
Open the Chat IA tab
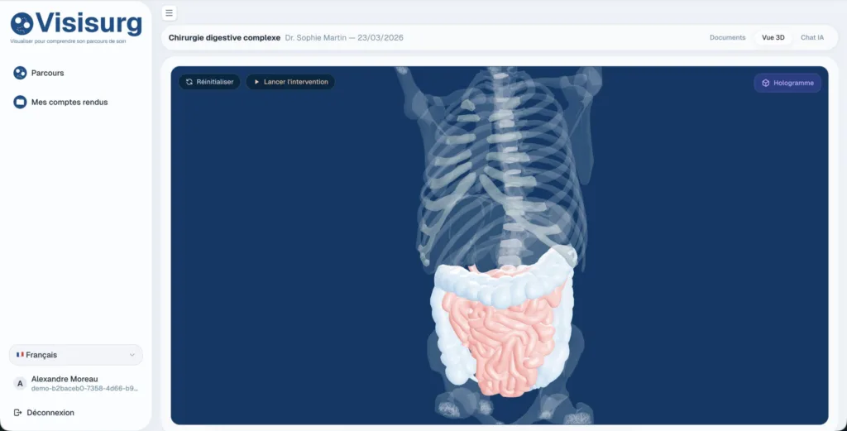coord(812,38)
